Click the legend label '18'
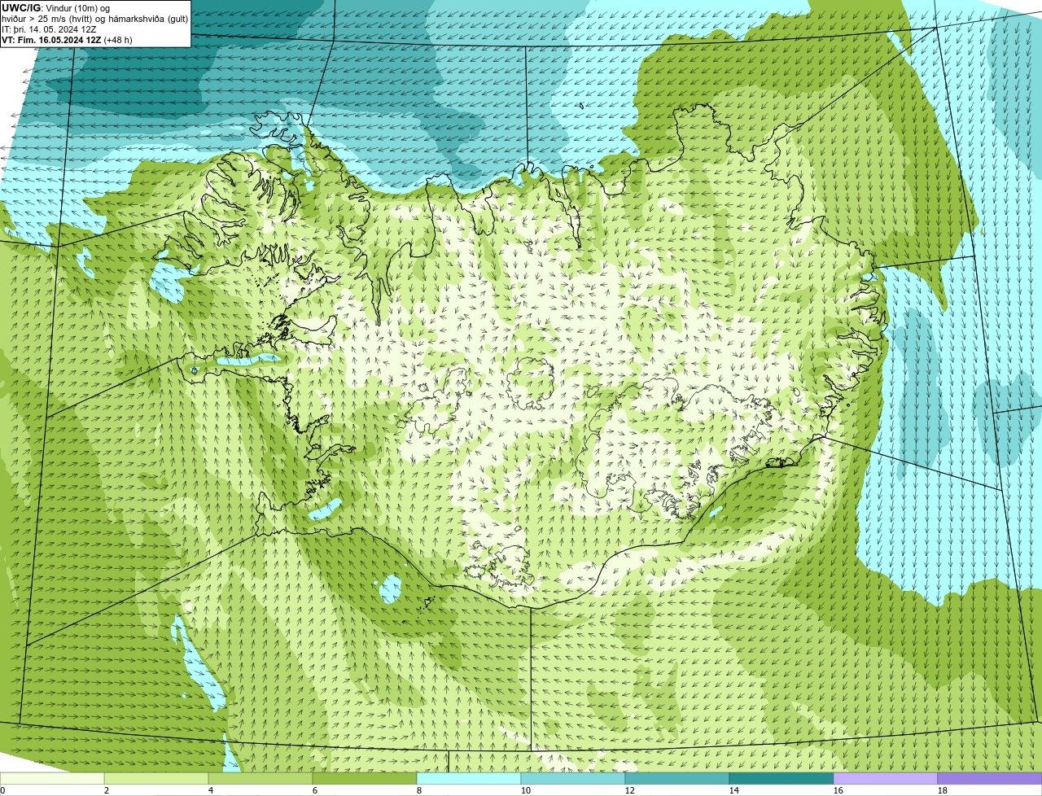Image resolution: width=1042 pixels, height=796 pixels. tap(943, 790)
